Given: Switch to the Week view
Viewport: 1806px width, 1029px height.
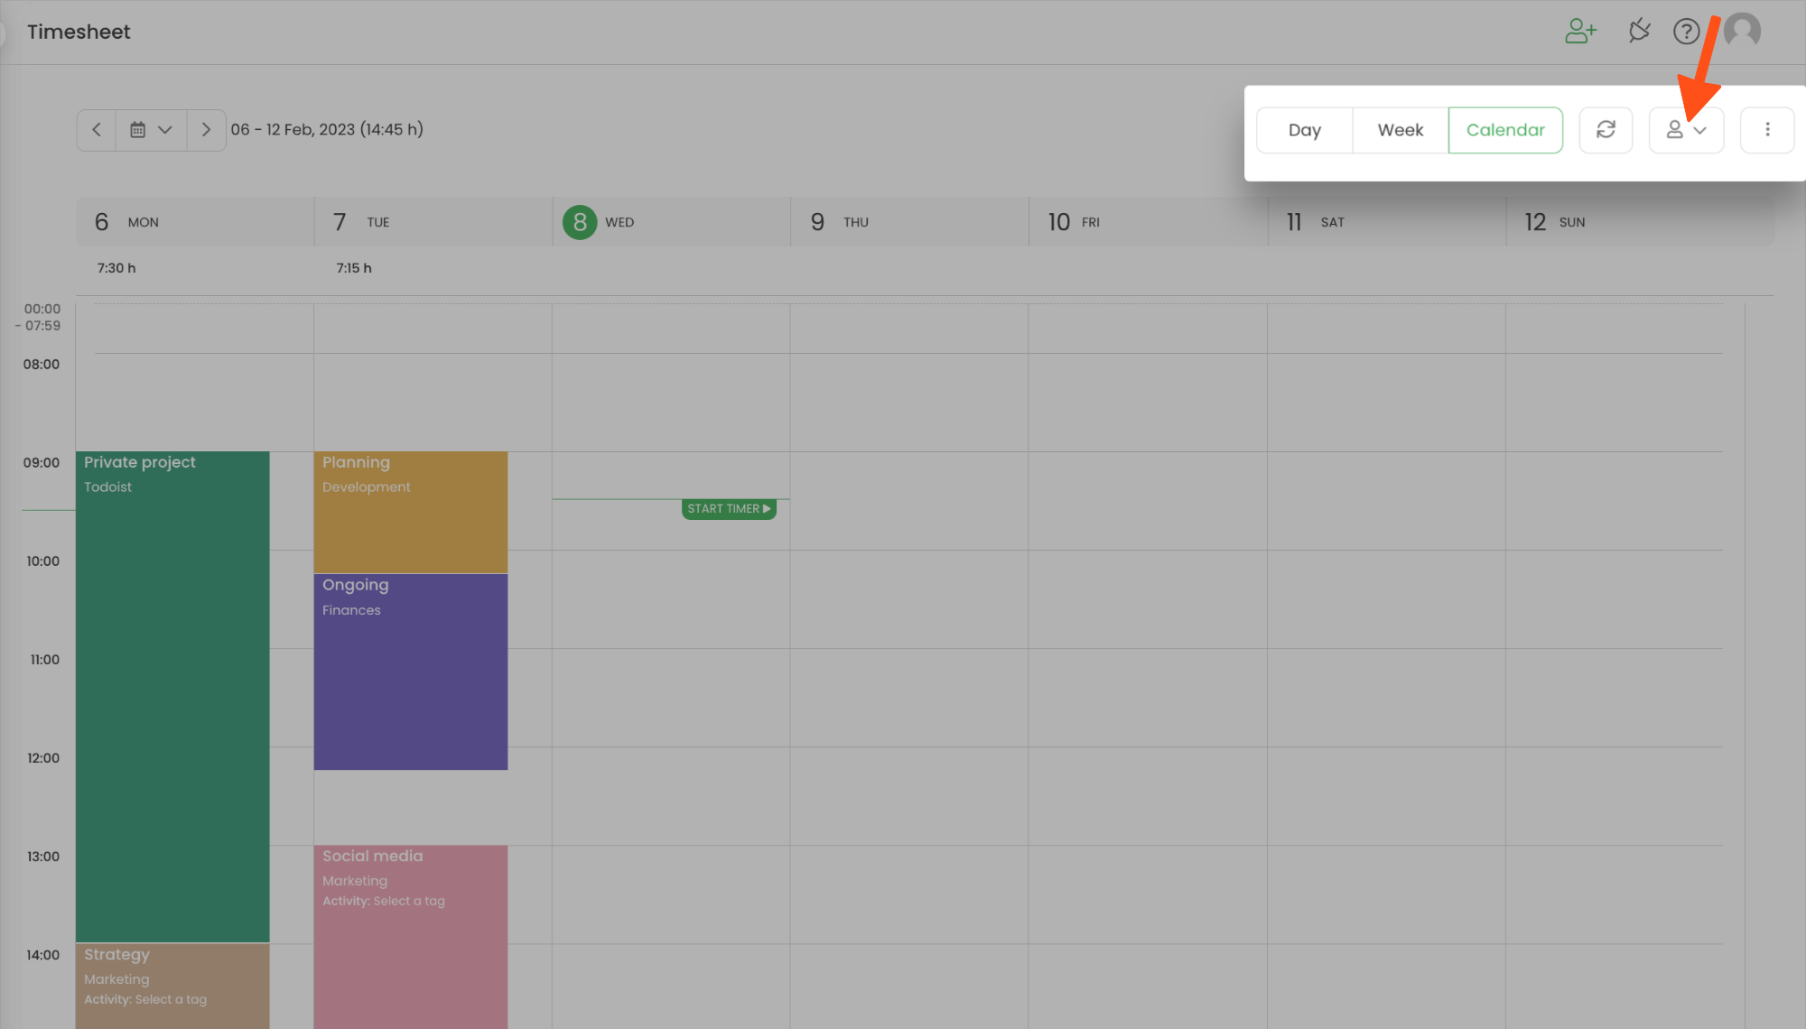Looking at the screenshot, I should click(1400, 130).
